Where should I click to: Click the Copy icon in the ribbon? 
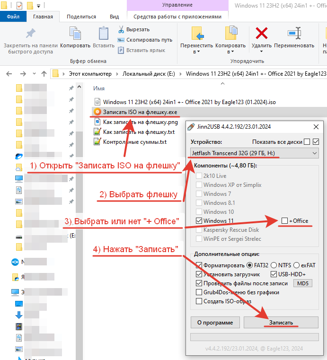(x=75, y=34)
